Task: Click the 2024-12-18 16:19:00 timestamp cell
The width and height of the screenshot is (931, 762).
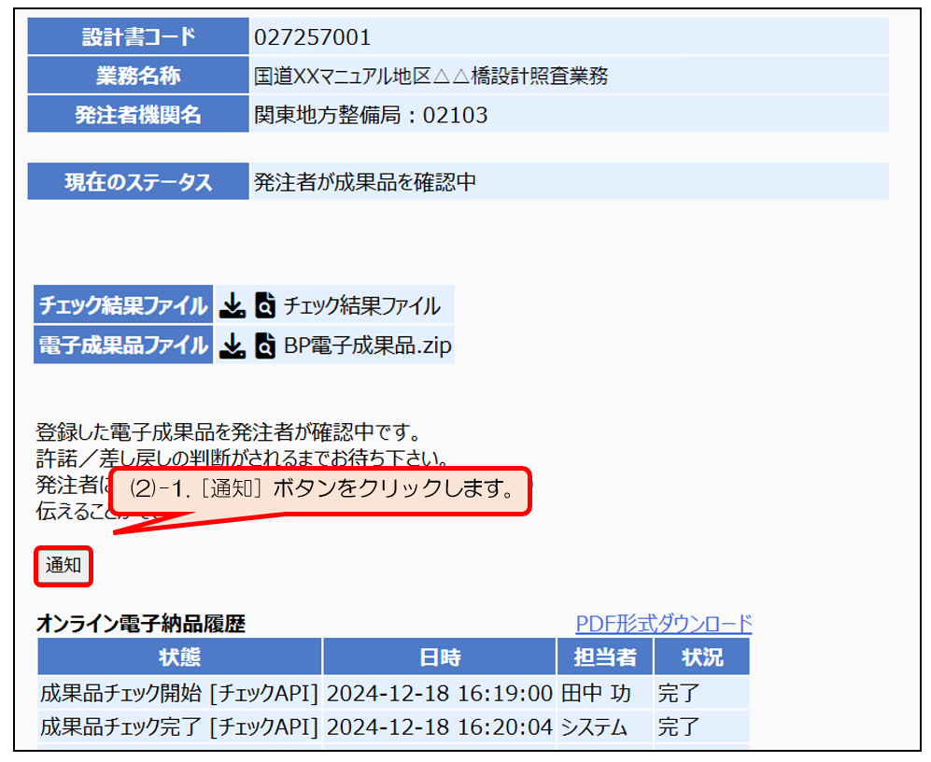Action: point(439,694)
